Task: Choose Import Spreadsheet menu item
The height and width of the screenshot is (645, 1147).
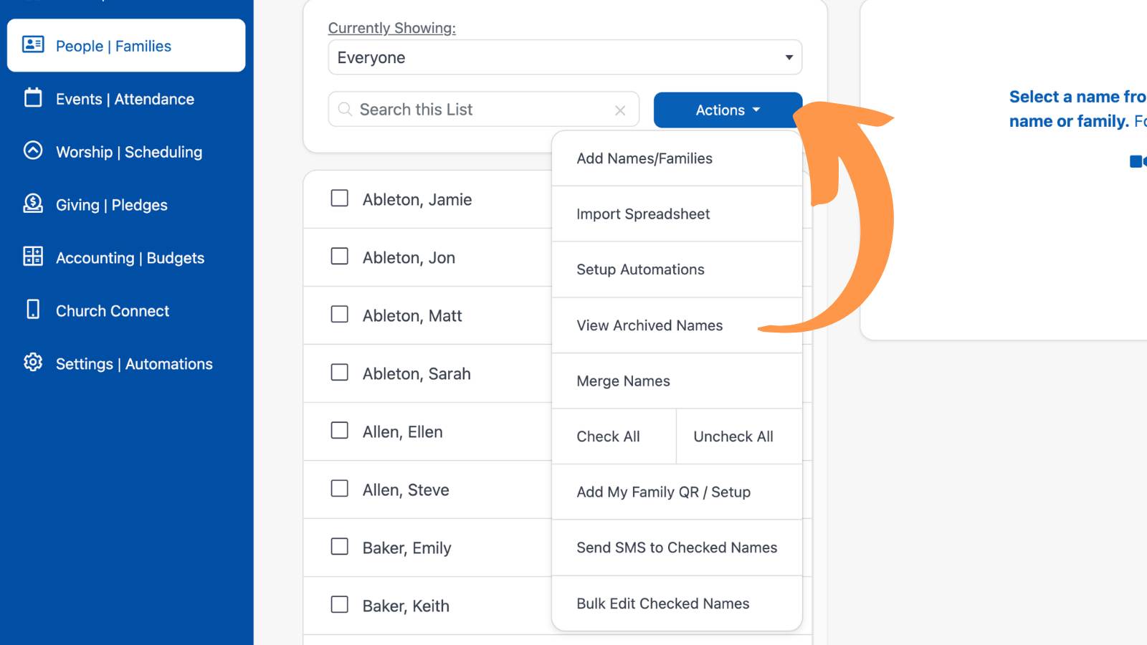Action: pyautogui.click(x=677, y=214)
